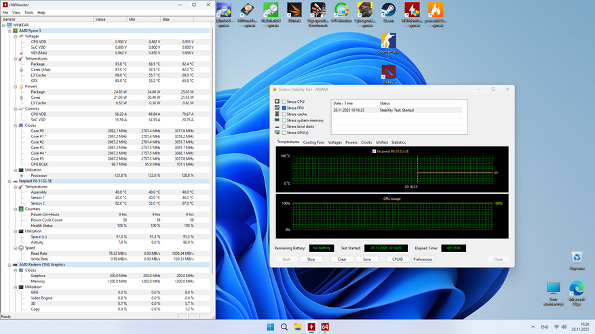Uncheck the Stress FPU option

click(284, 108)
